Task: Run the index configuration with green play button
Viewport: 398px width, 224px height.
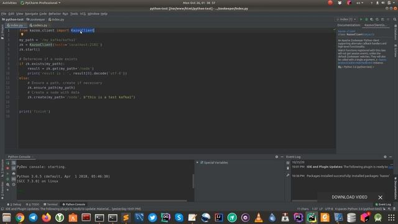Action: [361, 19]
